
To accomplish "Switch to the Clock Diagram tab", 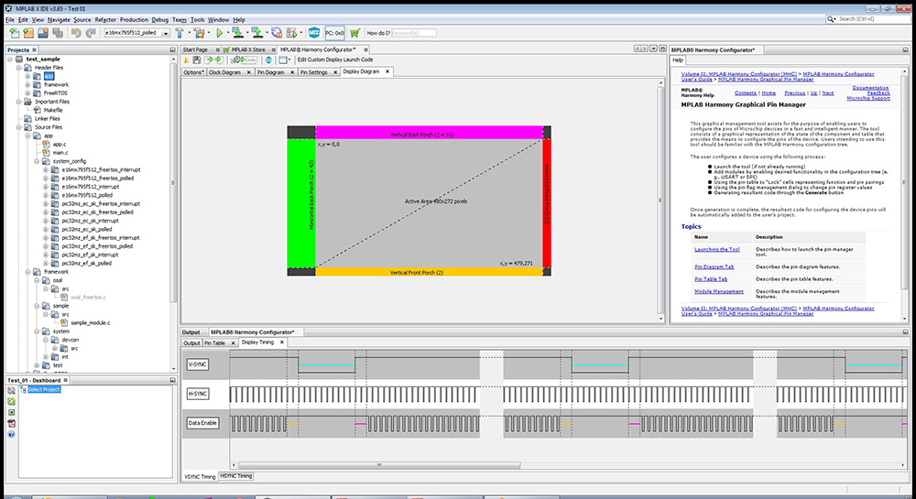I will point(224,72).
